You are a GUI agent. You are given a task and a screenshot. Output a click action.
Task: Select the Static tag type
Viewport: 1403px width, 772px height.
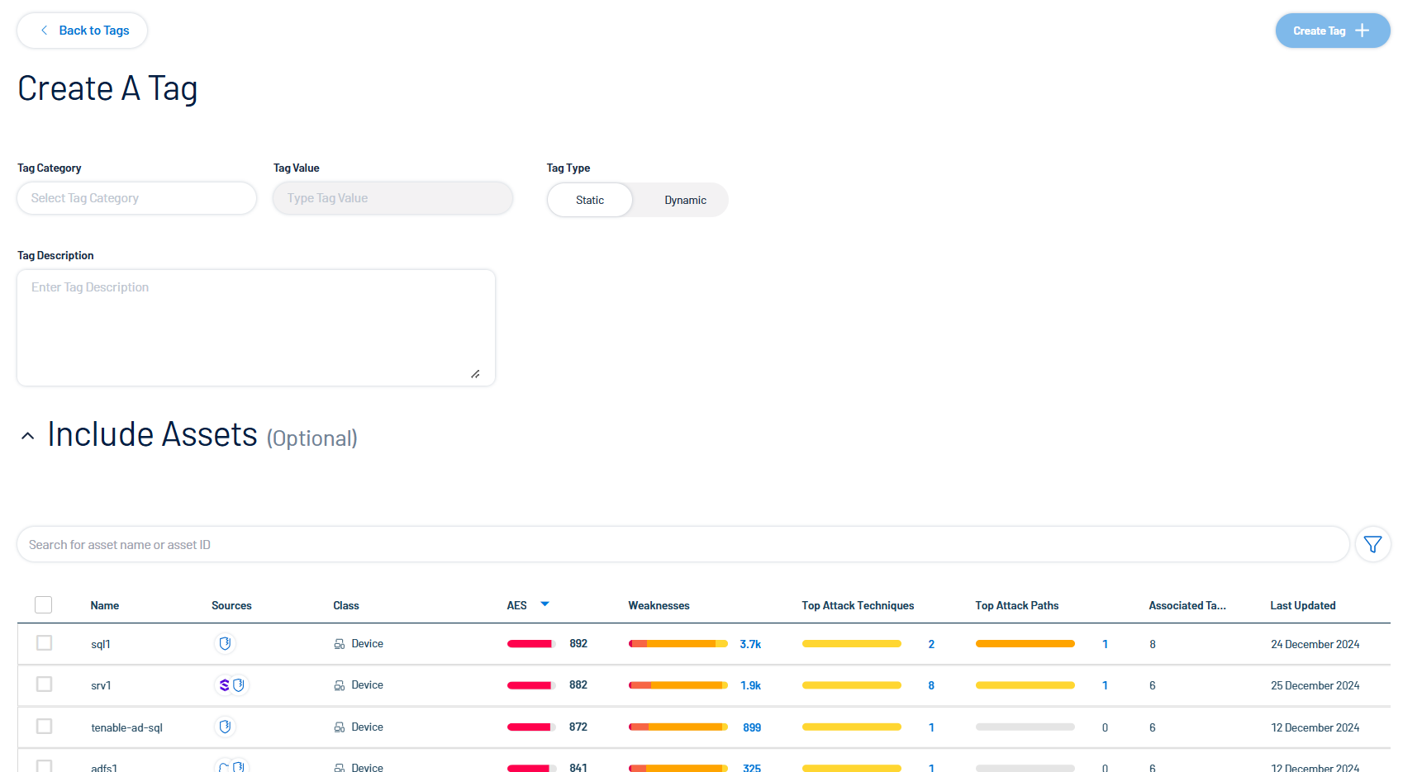[x=590, y=200]
